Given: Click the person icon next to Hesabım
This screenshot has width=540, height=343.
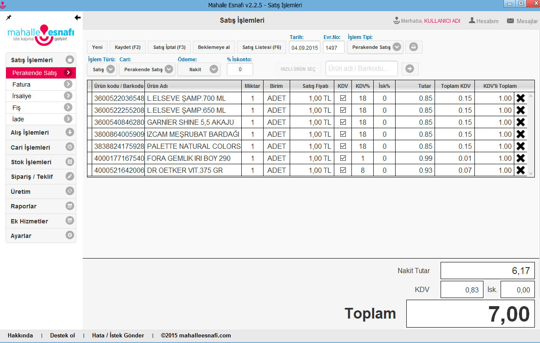Looking at the screenshot, I should click(472, 21).
